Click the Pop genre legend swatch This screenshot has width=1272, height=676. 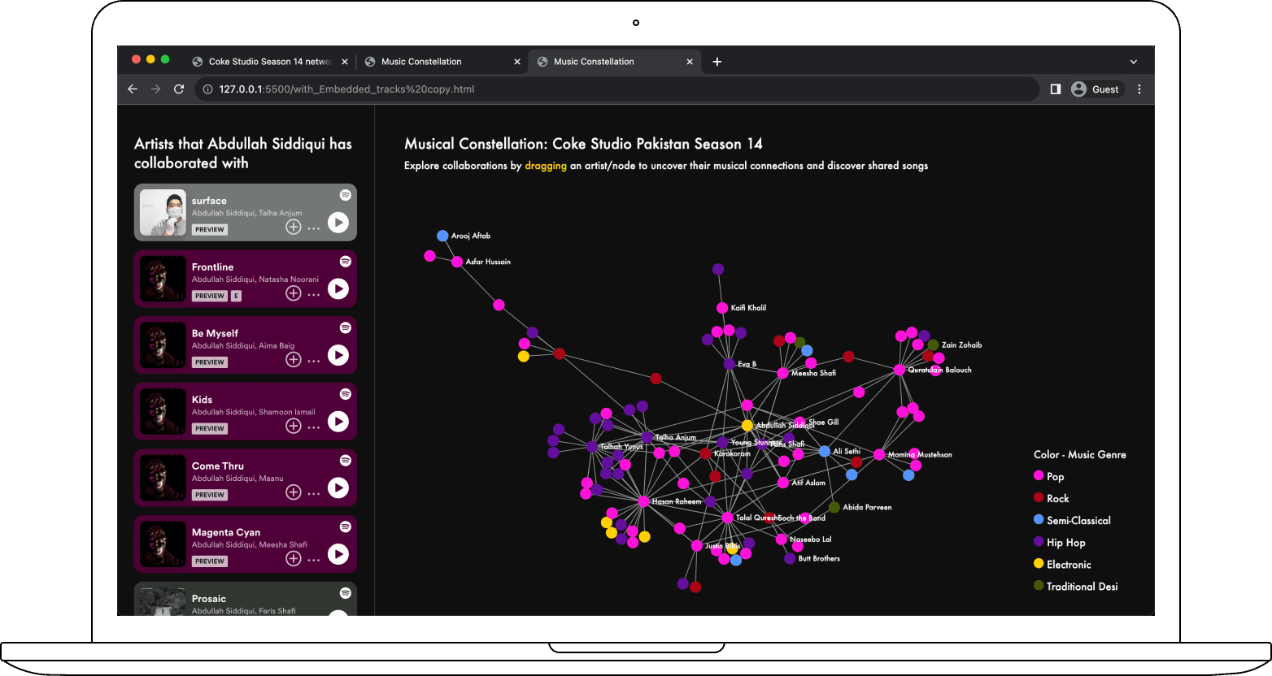(1039, 476)
